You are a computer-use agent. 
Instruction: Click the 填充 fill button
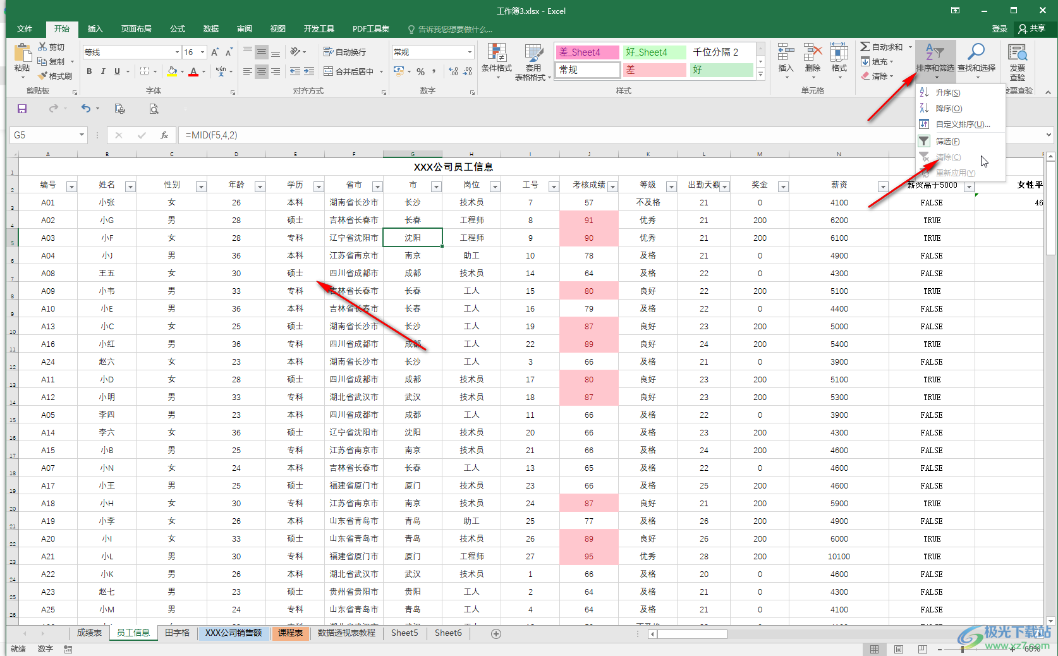[877, 61]
